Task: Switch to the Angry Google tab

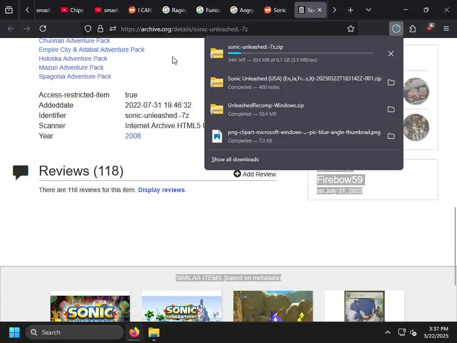Action: click(242, 10)
